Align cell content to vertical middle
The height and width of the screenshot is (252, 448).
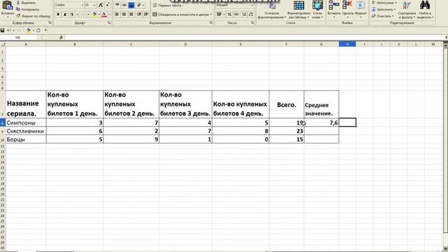(124, 5)
